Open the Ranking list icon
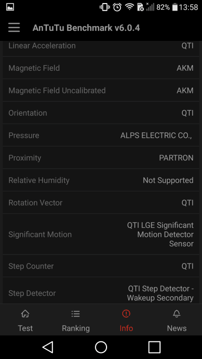This screenshot has height=359, width=202. click(76, 314)
